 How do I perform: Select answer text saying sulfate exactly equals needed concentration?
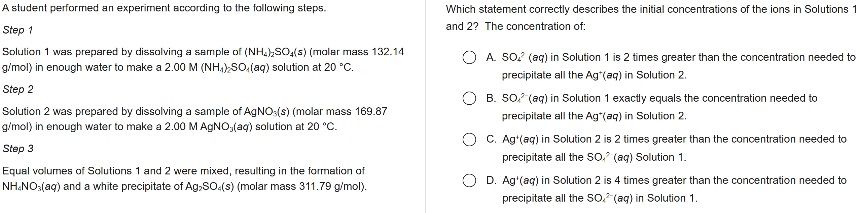[x=659, y=107]
